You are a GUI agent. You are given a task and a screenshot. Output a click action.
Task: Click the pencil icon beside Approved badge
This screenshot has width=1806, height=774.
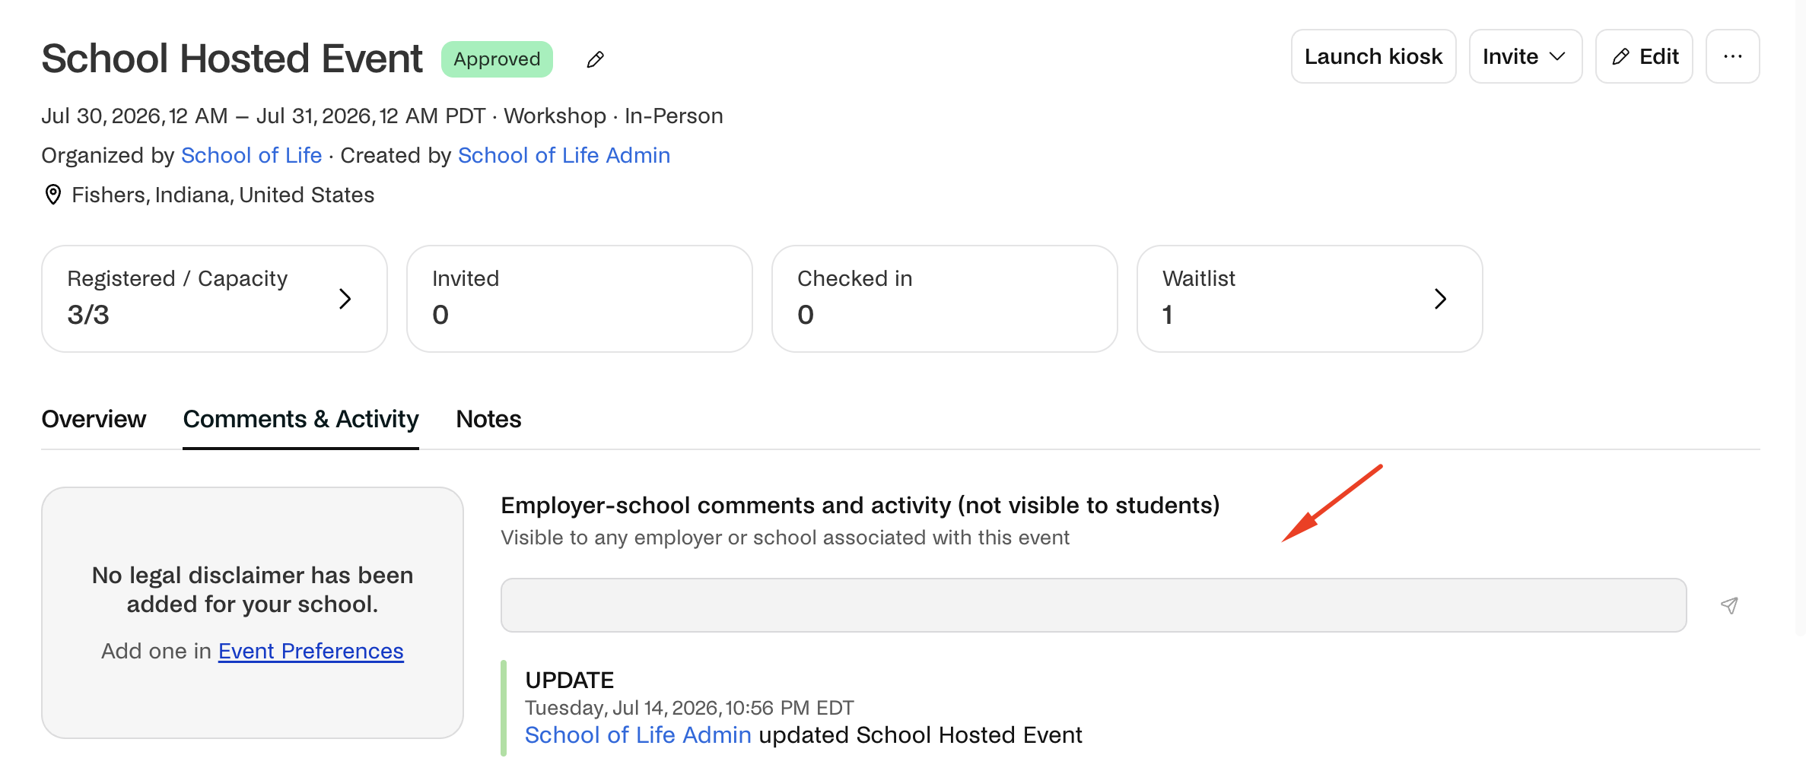[595, 59]
